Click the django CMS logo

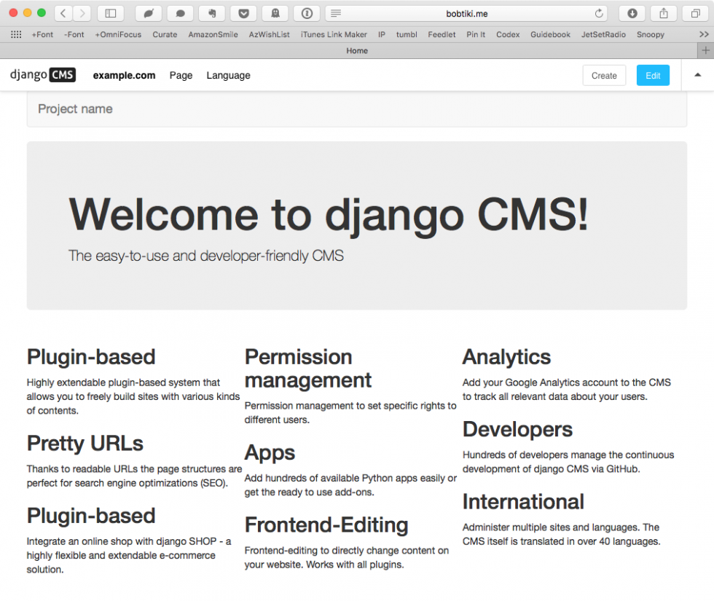point(43,74)
